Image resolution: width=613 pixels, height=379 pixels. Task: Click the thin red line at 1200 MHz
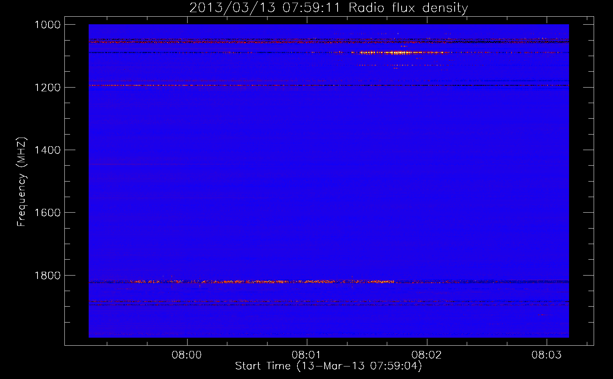(328, 85)
